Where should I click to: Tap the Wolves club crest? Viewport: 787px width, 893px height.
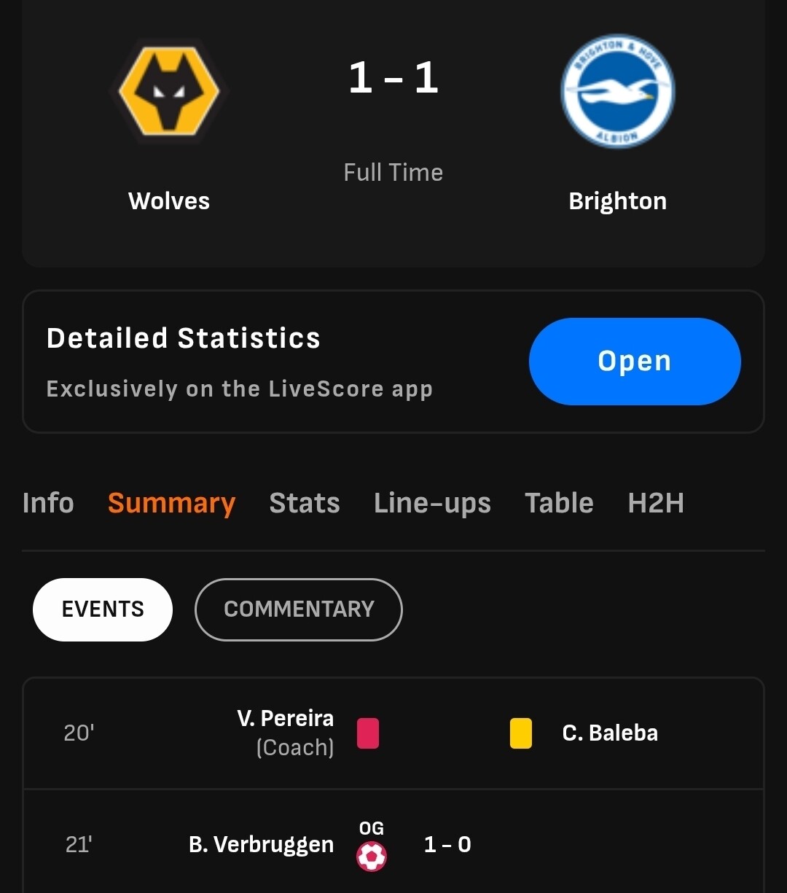(x=169, y=91)
